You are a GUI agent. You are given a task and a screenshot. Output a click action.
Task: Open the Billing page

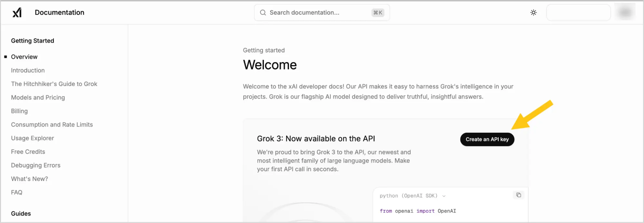pyautogui.click(x=19, y=111)
